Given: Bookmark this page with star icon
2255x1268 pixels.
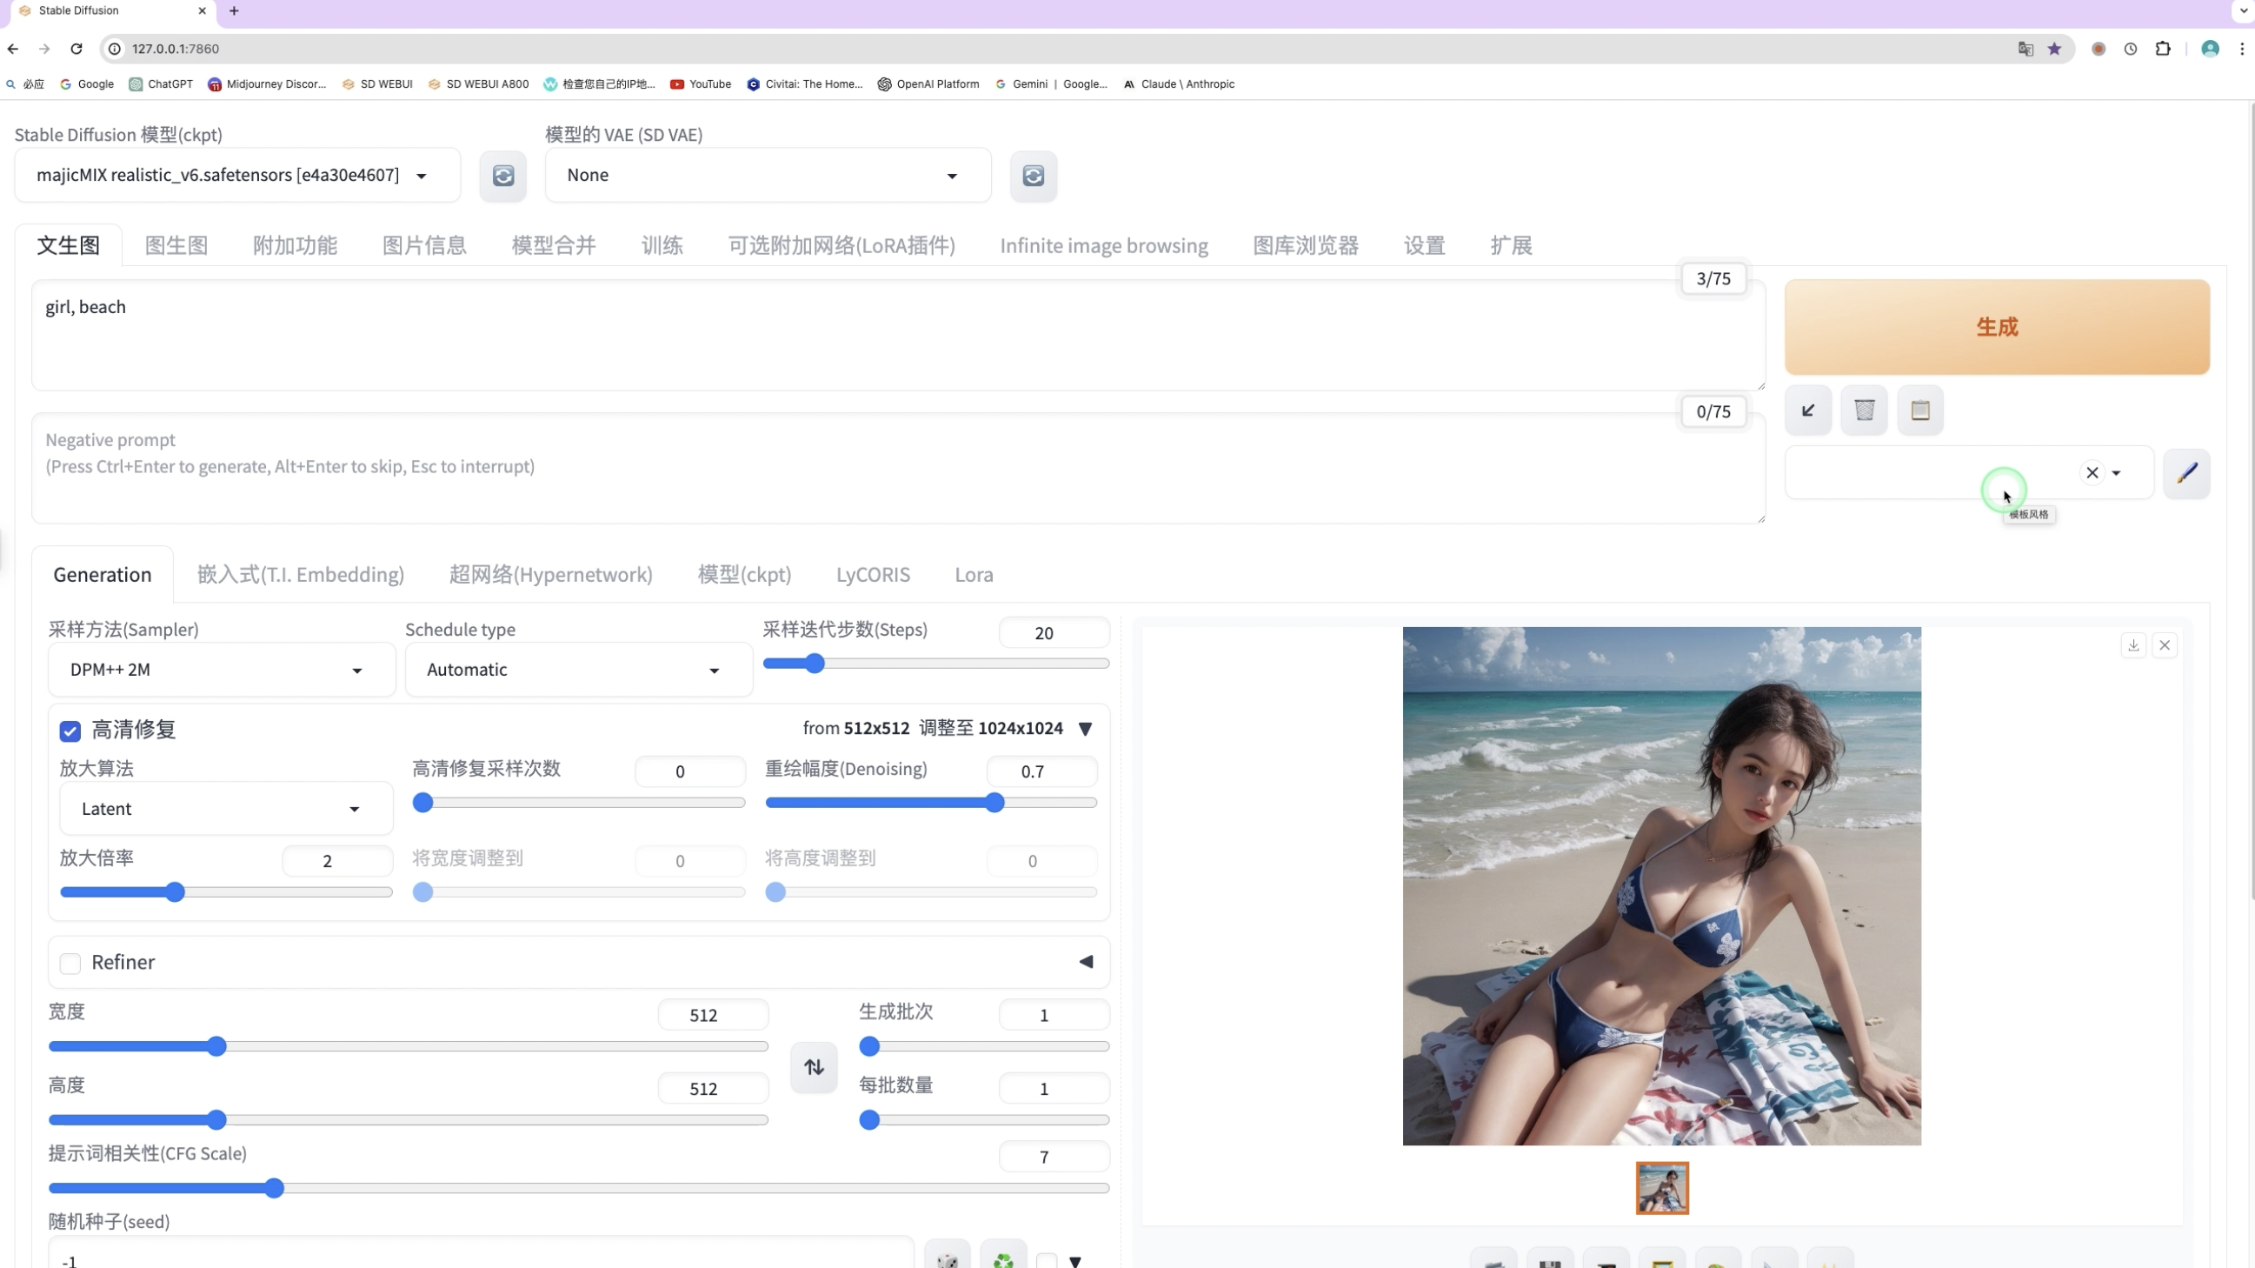Looking at the screenshot, I should tap(2053, 49).
